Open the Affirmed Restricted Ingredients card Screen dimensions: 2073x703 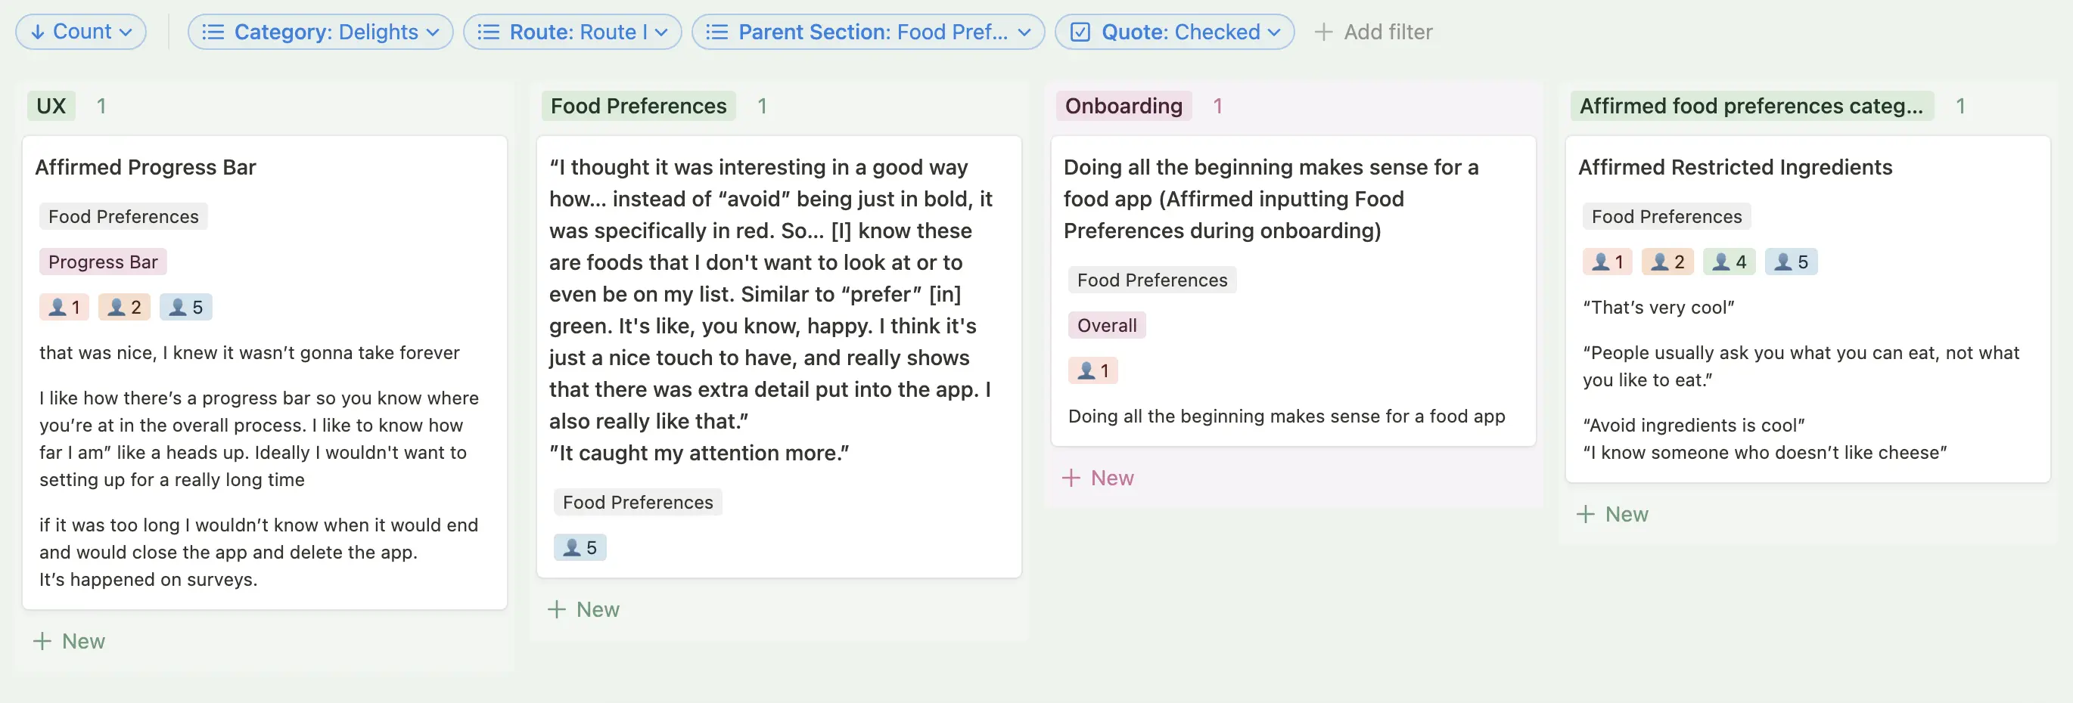click(x=1735, y=167)
